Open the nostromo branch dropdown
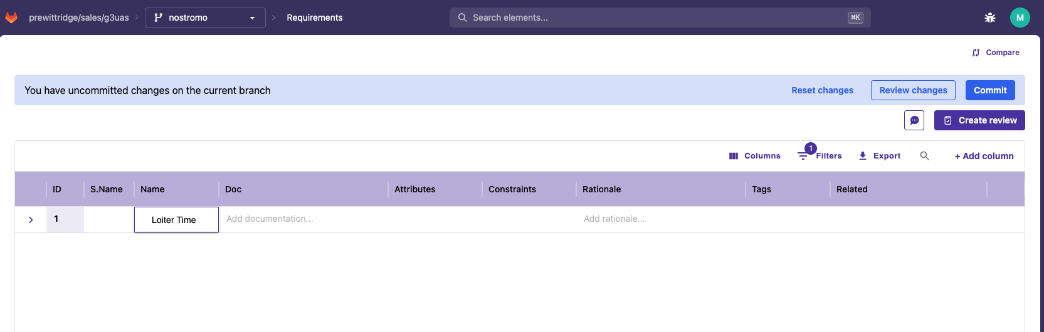 (x=205, y=18)
